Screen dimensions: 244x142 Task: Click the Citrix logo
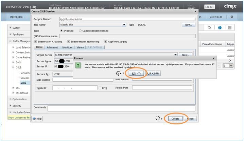click(x=230, y=6)
